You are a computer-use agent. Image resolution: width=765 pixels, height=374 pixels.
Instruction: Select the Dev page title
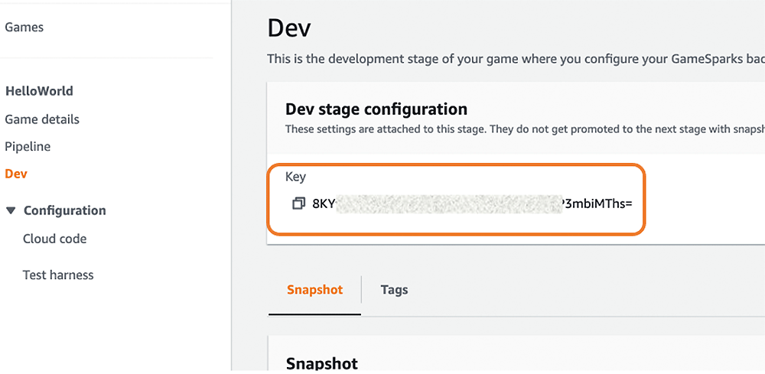pyautogui.click(x=289, y=28)
